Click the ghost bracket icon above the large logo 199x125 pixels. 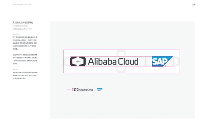(x=121, y=53)
